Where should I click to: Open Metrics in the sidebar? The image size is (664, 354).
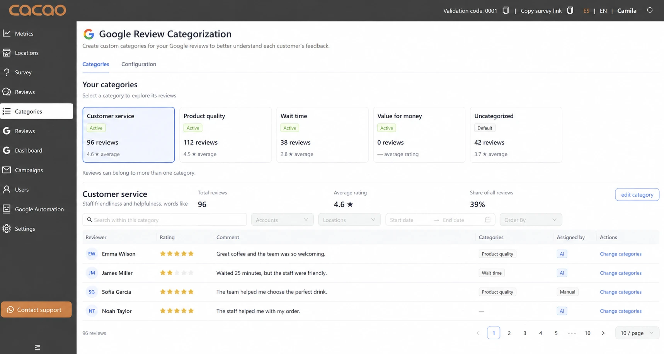37,33
